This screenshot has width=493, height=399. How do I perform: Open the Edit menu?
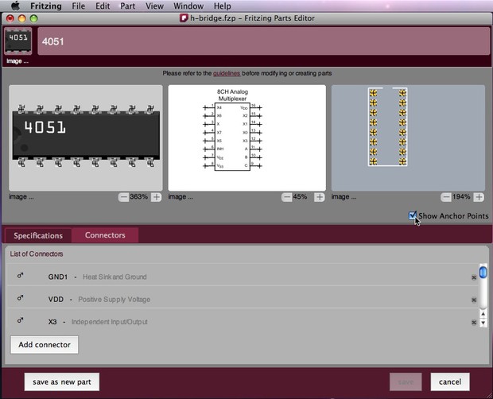pyautogui.click(x=103, y=6)
